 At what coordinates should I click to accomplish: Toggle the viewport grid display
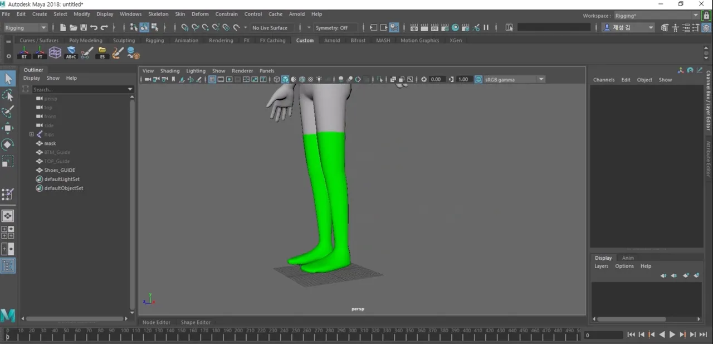coord(212,79)
